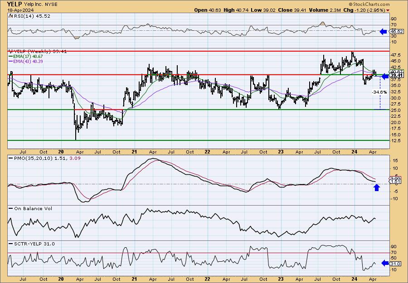The height and width of the screenshot is (283, 408).
Task: Click the 47.5 price axis label
Action: point(395,55)
